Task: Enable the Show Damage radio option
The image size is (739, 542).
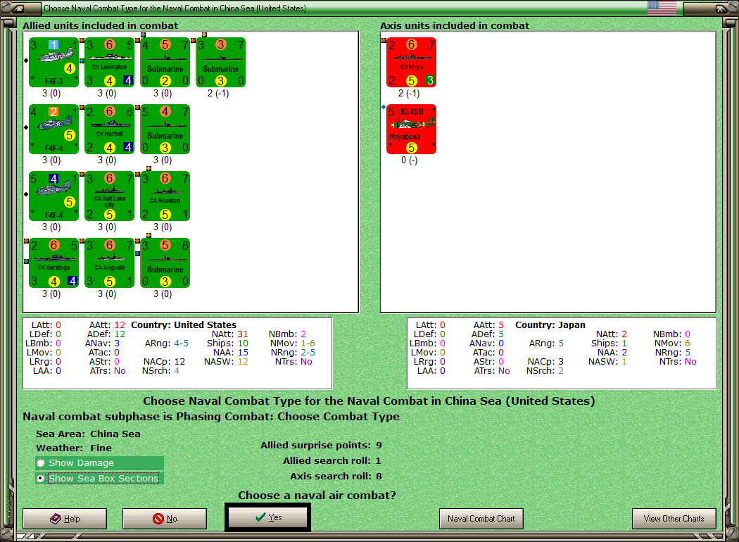Action: tap(41, 463)
